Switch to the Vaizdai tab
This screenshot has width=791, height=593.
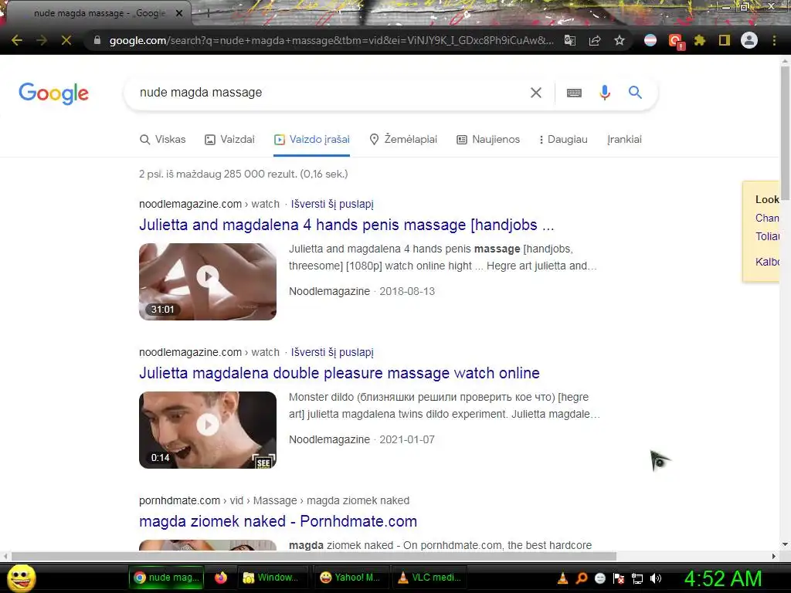(229, 140)
